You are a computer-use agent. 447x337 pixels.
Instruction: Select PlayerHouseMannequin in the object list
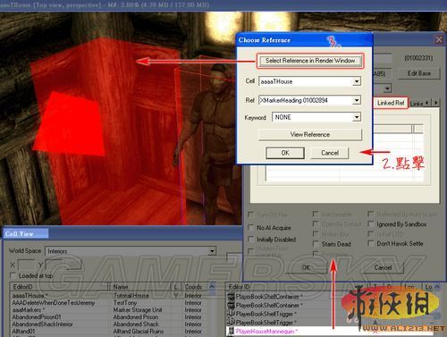[x=266, y=331]
